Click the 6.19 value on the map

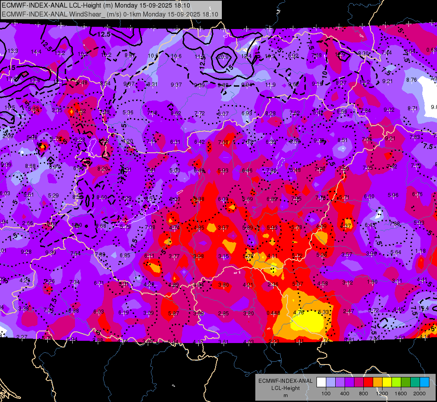pyautogui.click(x=124, y=313)
